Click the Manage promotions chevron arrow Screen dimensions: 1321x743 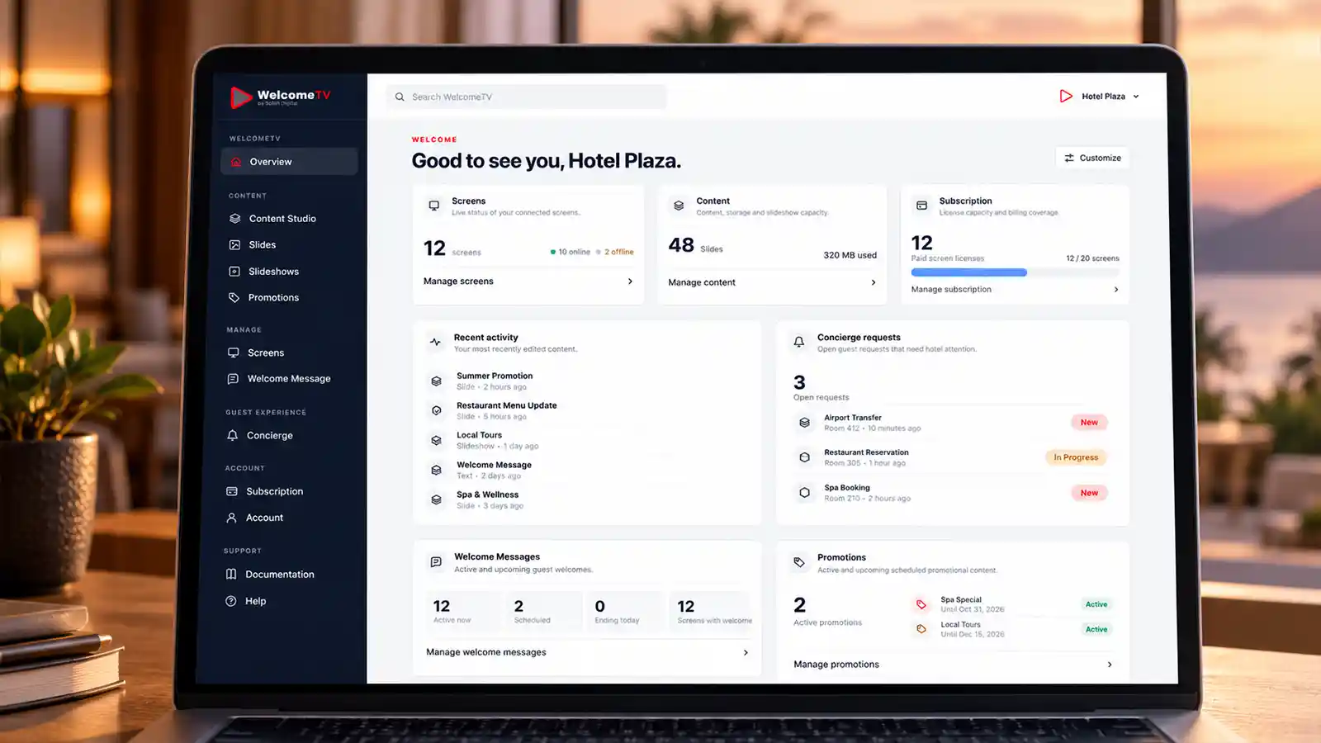1110,665
